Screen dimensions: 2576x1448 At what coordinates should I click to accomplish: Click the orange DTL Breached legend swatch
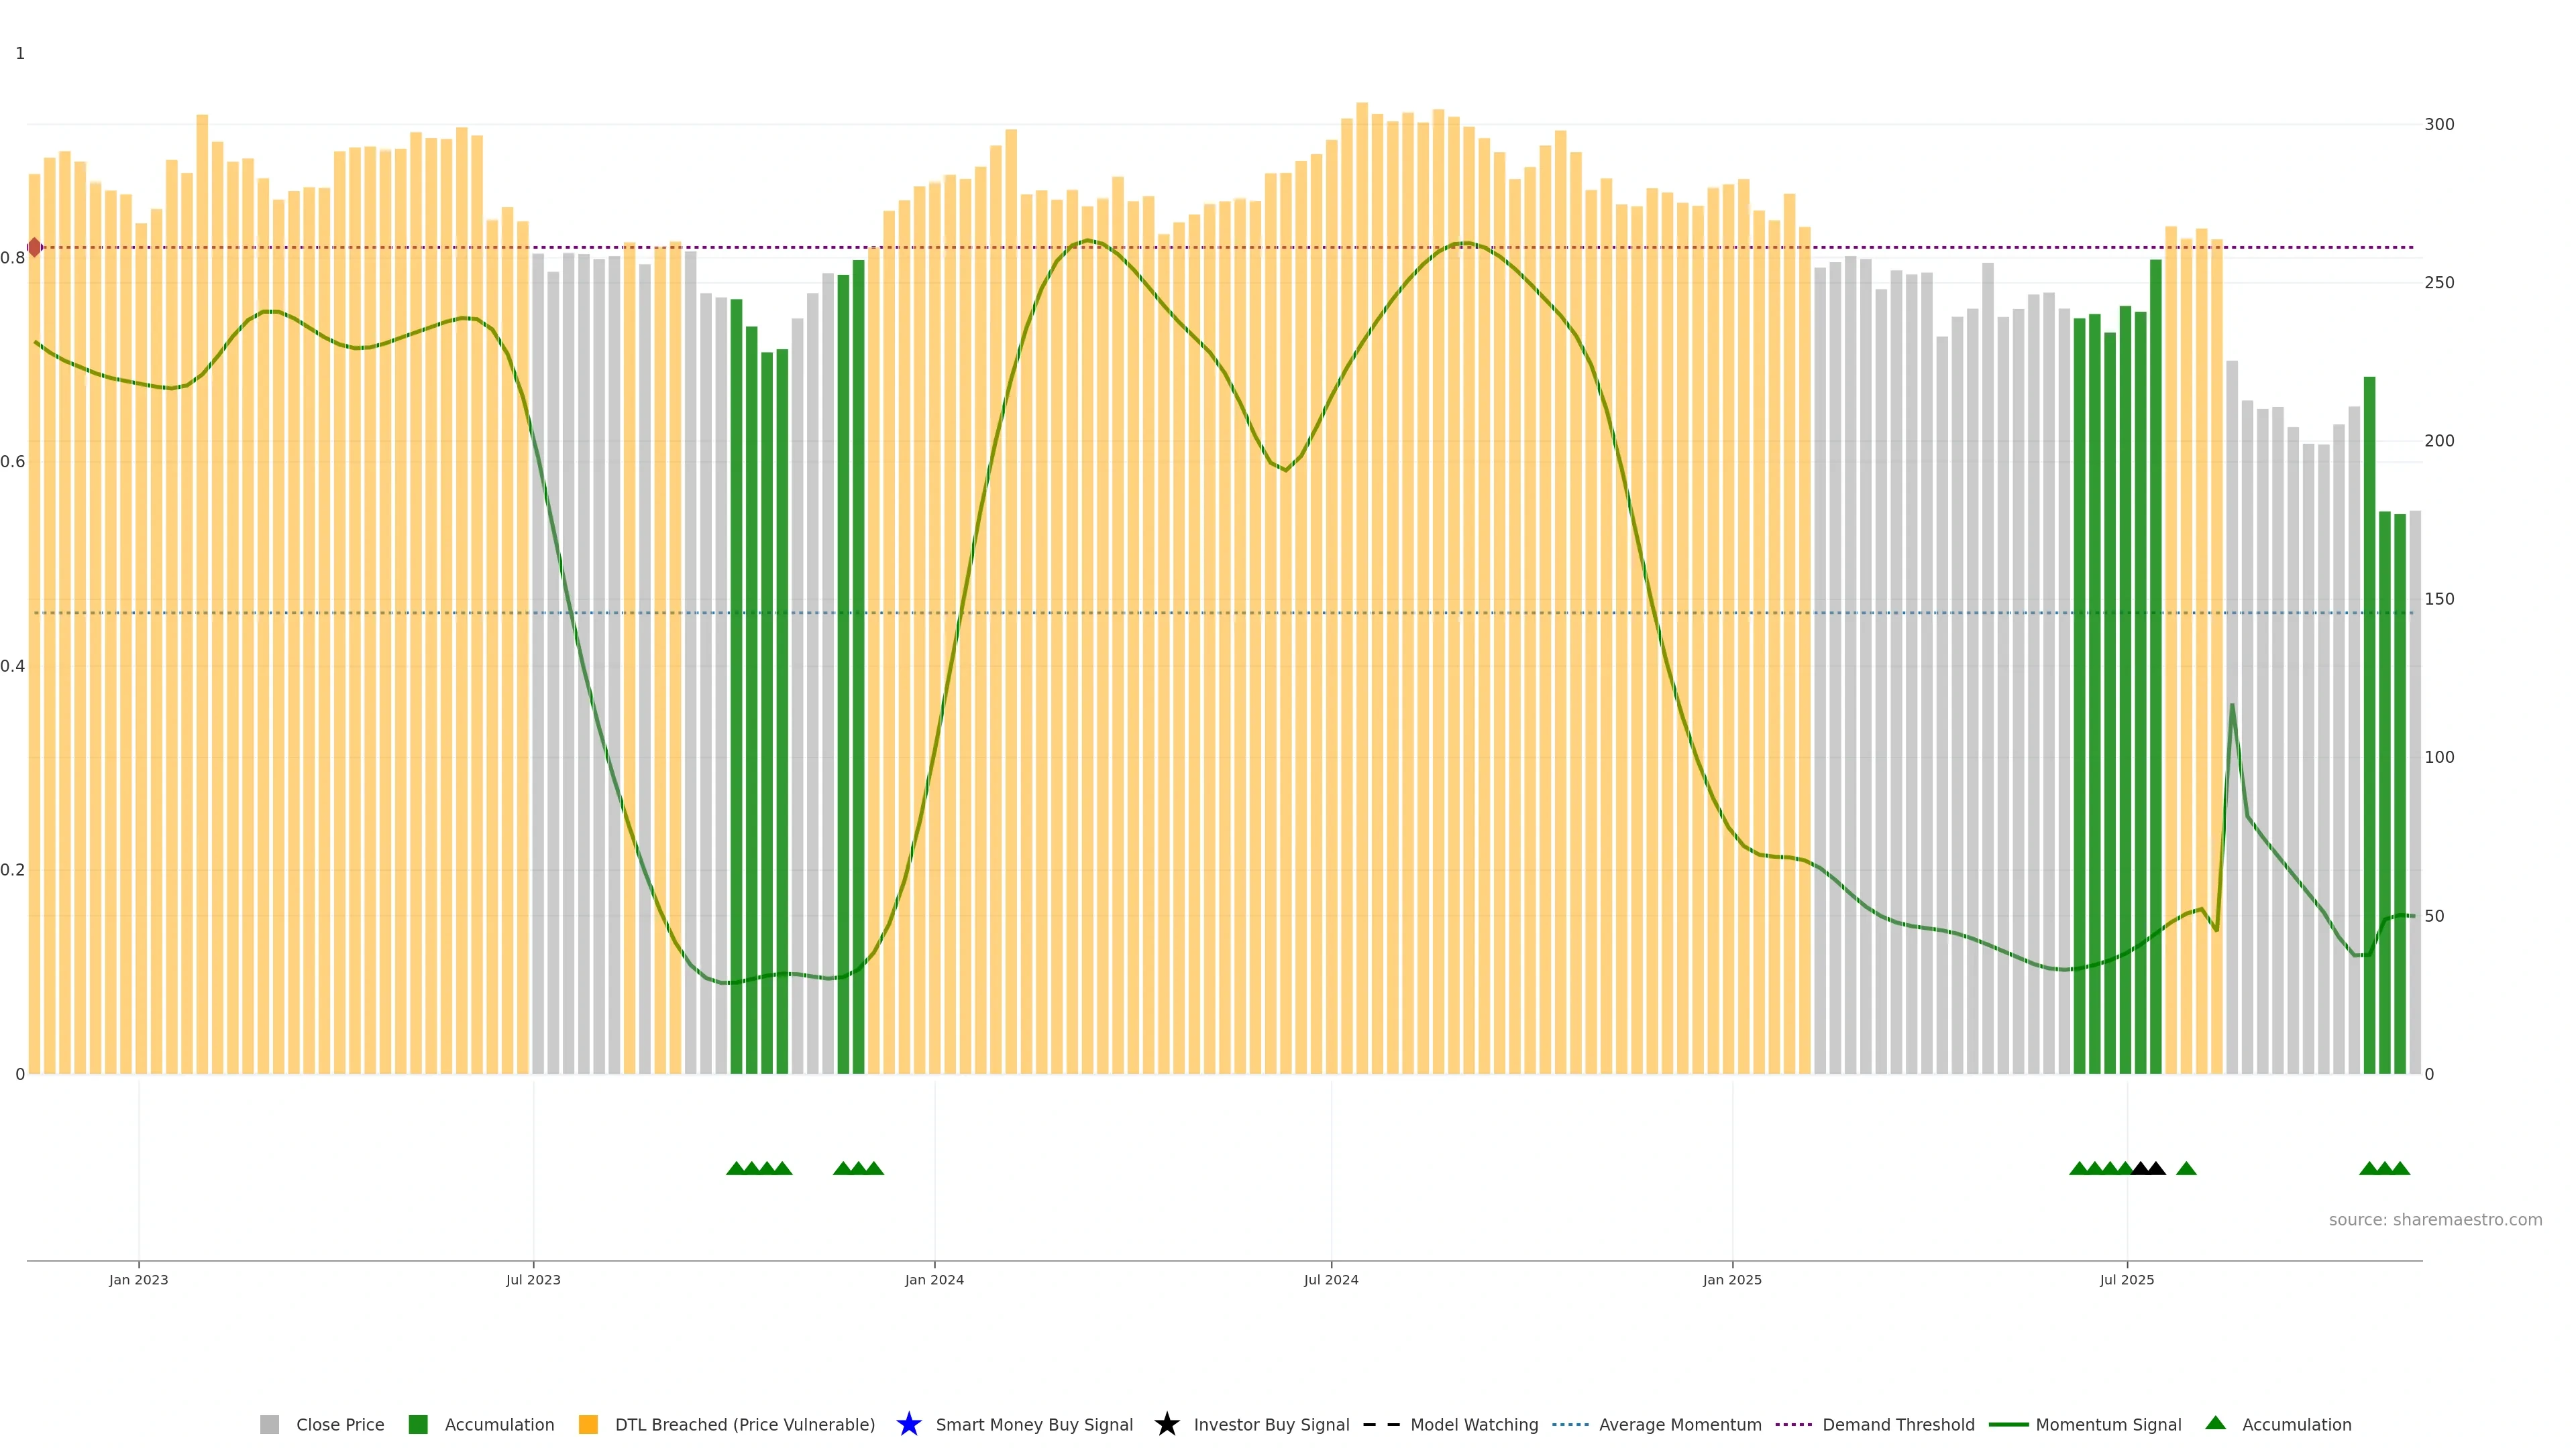tap(588, 1424)
